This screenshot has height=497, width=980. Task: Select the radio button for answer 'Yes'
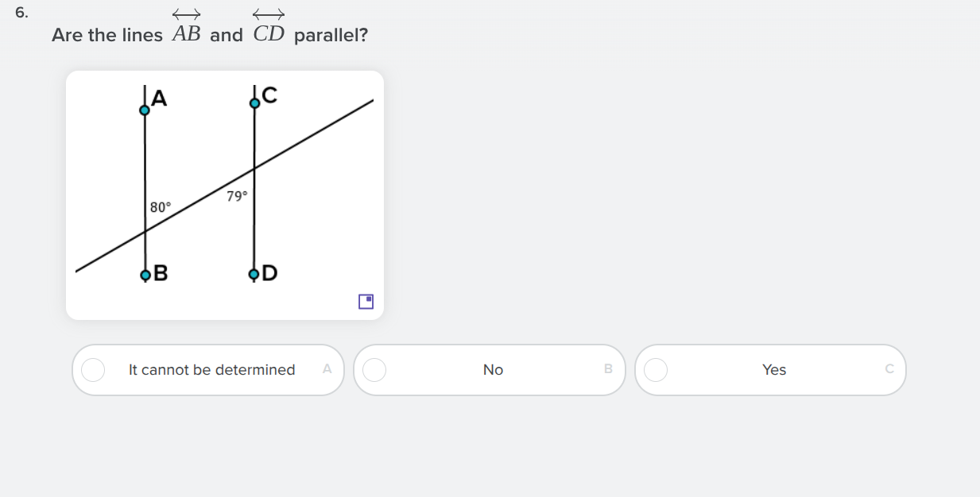click(x=656, y=369)
